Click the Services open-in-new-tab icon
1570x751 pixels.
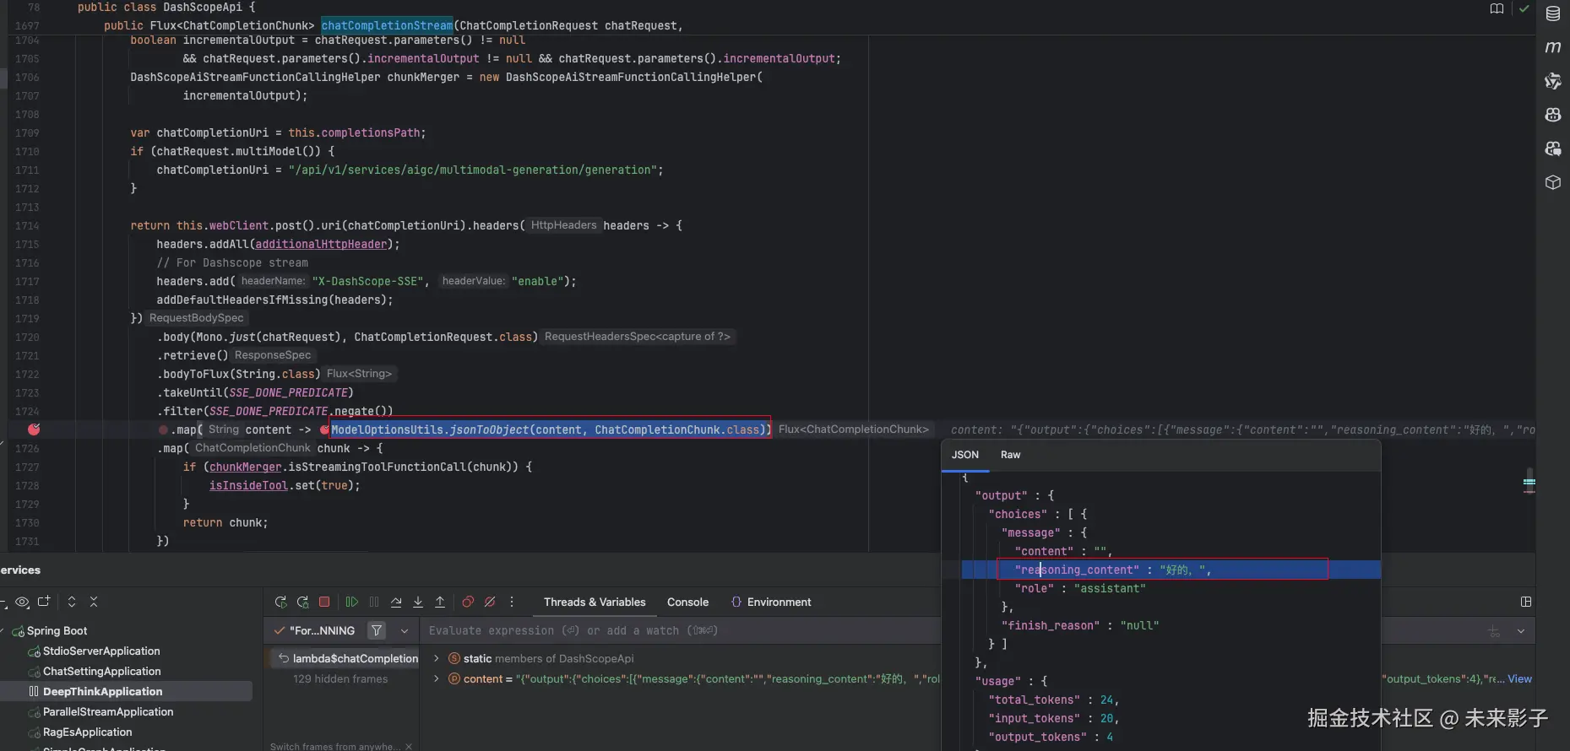[44, 602]
